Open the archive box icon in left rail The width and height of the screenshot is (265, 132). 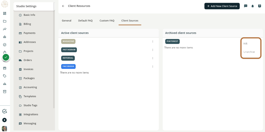pyautogui.click(x=5, y=92)
